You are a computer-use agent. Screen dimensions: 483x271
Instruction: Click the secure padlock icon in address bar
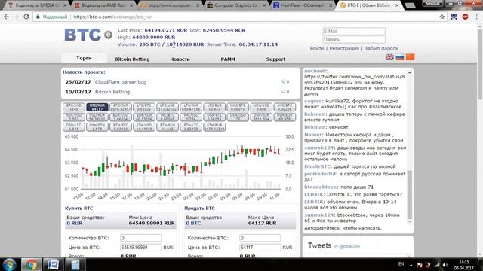(x=38, y=17)
